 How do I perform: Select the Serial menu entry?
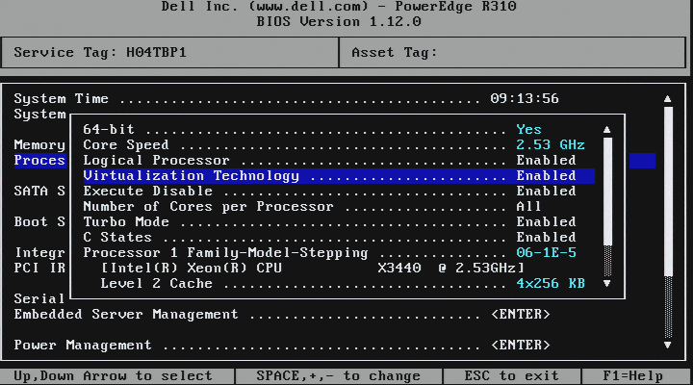click(39, 298)
